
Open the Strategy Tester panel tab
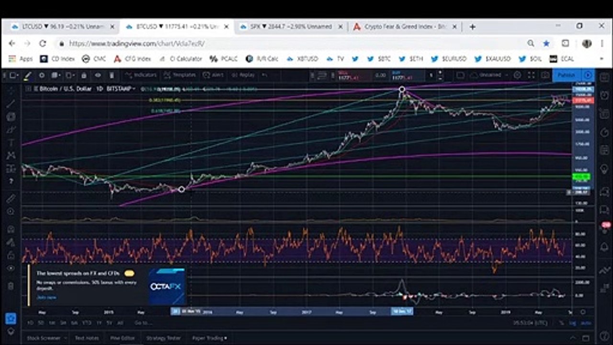pyautogui.click(x=163, y=338)
